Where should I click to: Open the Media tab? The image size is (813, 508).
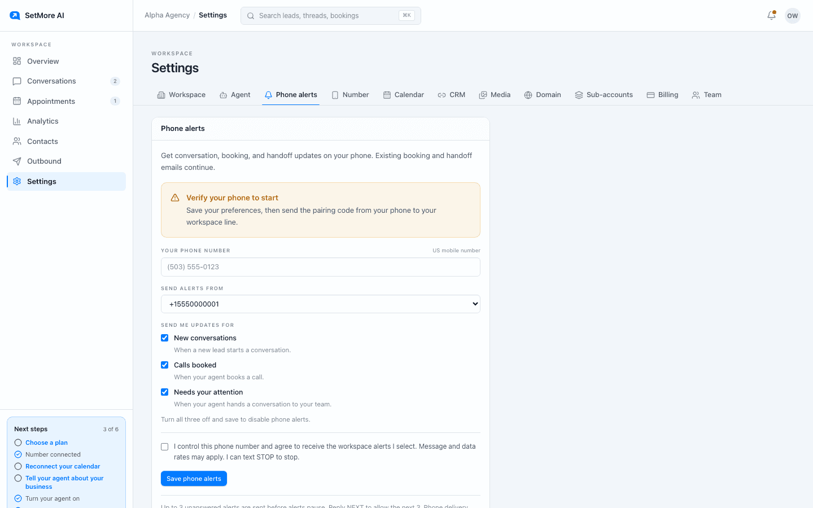pyautogui.click(x=495, y=95)
